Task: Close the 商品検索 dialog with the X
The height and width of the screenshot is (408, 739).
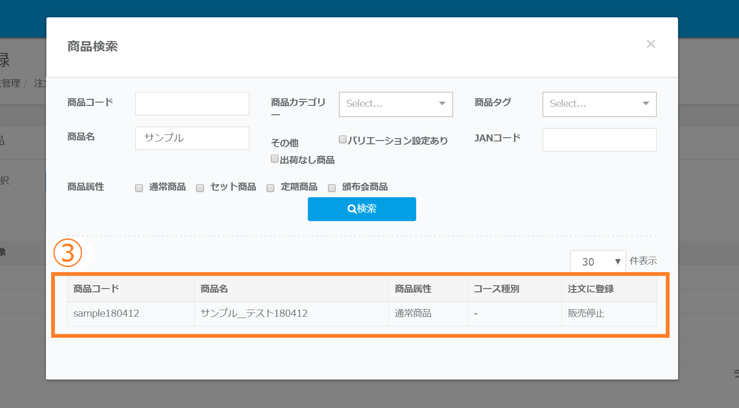Action: tap(650, 44)
